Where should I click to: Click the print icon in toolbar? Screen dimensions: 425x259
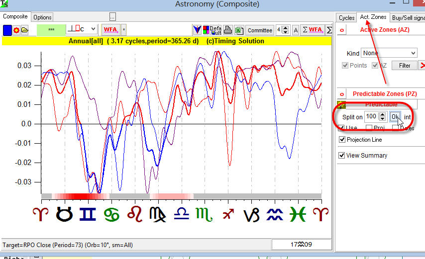pyautogui.click(x=227, y=30)
